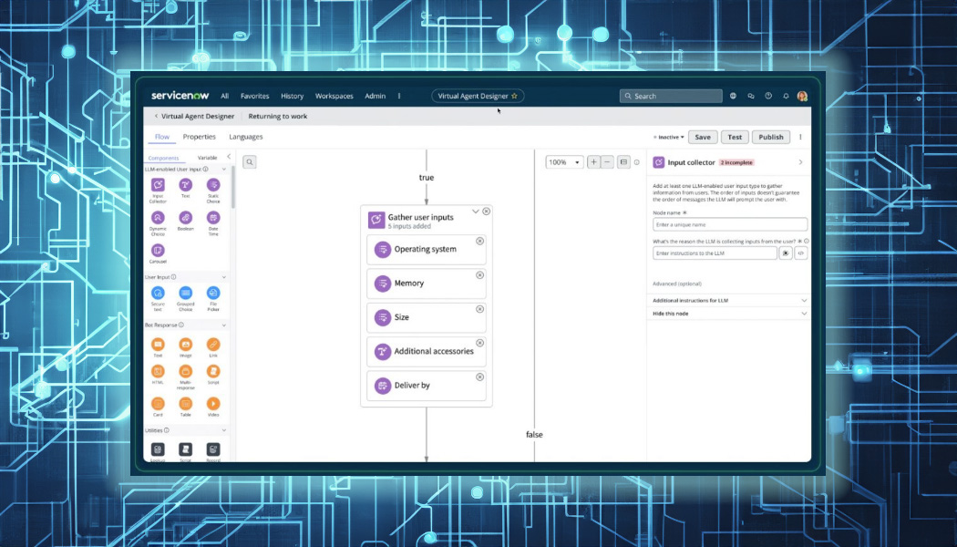Select the File Picker component
This screenshot has width=957, height=547.
(x=212, y=293)
